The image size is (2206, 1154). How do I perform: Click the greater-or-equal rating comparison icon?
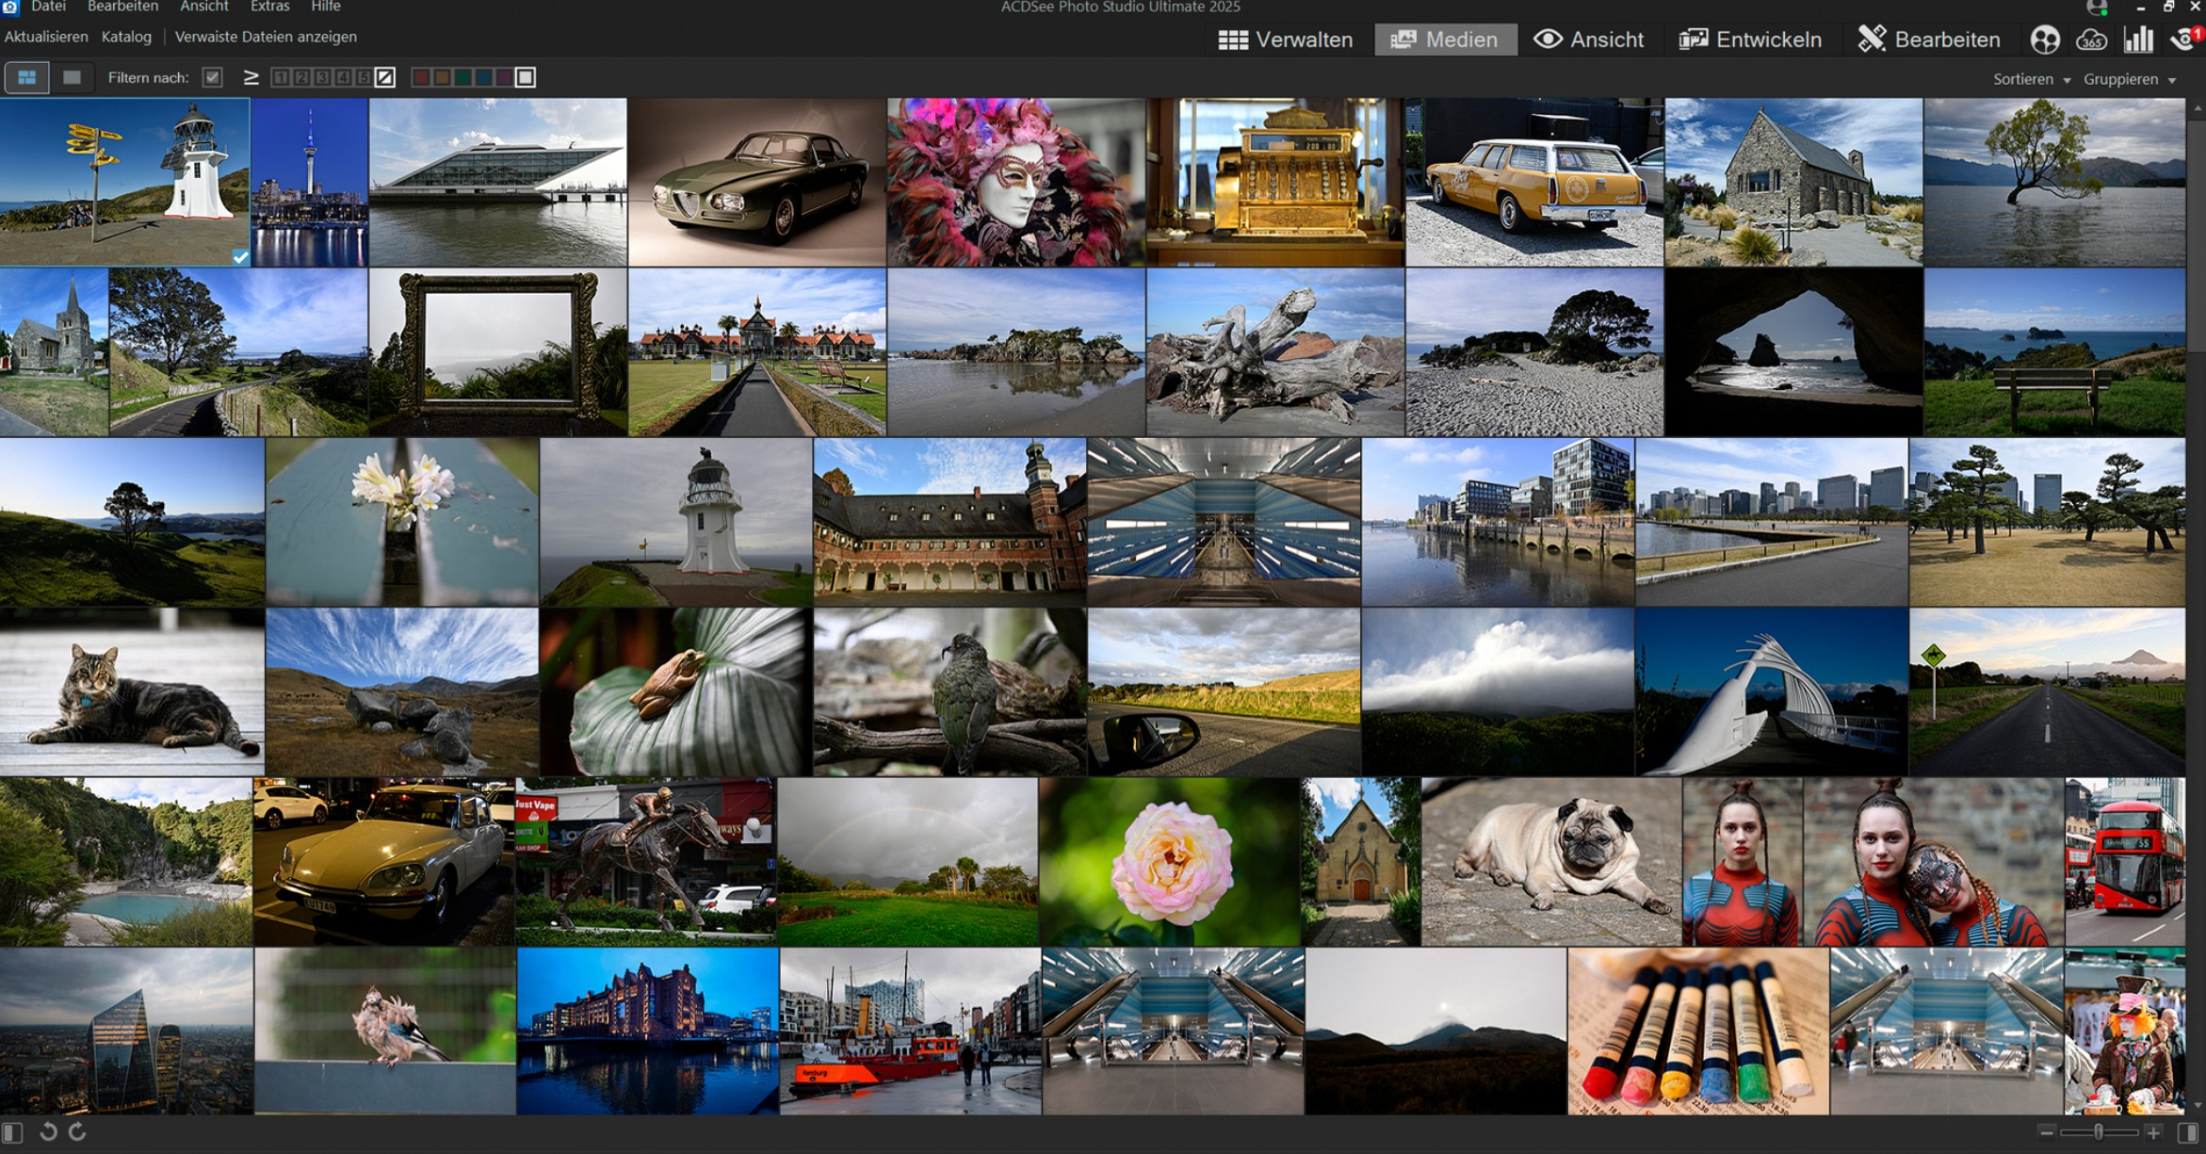point(251,77)
